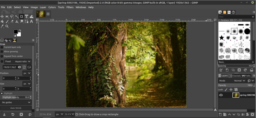256x118 pixels.
Task: Choose the Eraser tool
Action: (12, 21)
